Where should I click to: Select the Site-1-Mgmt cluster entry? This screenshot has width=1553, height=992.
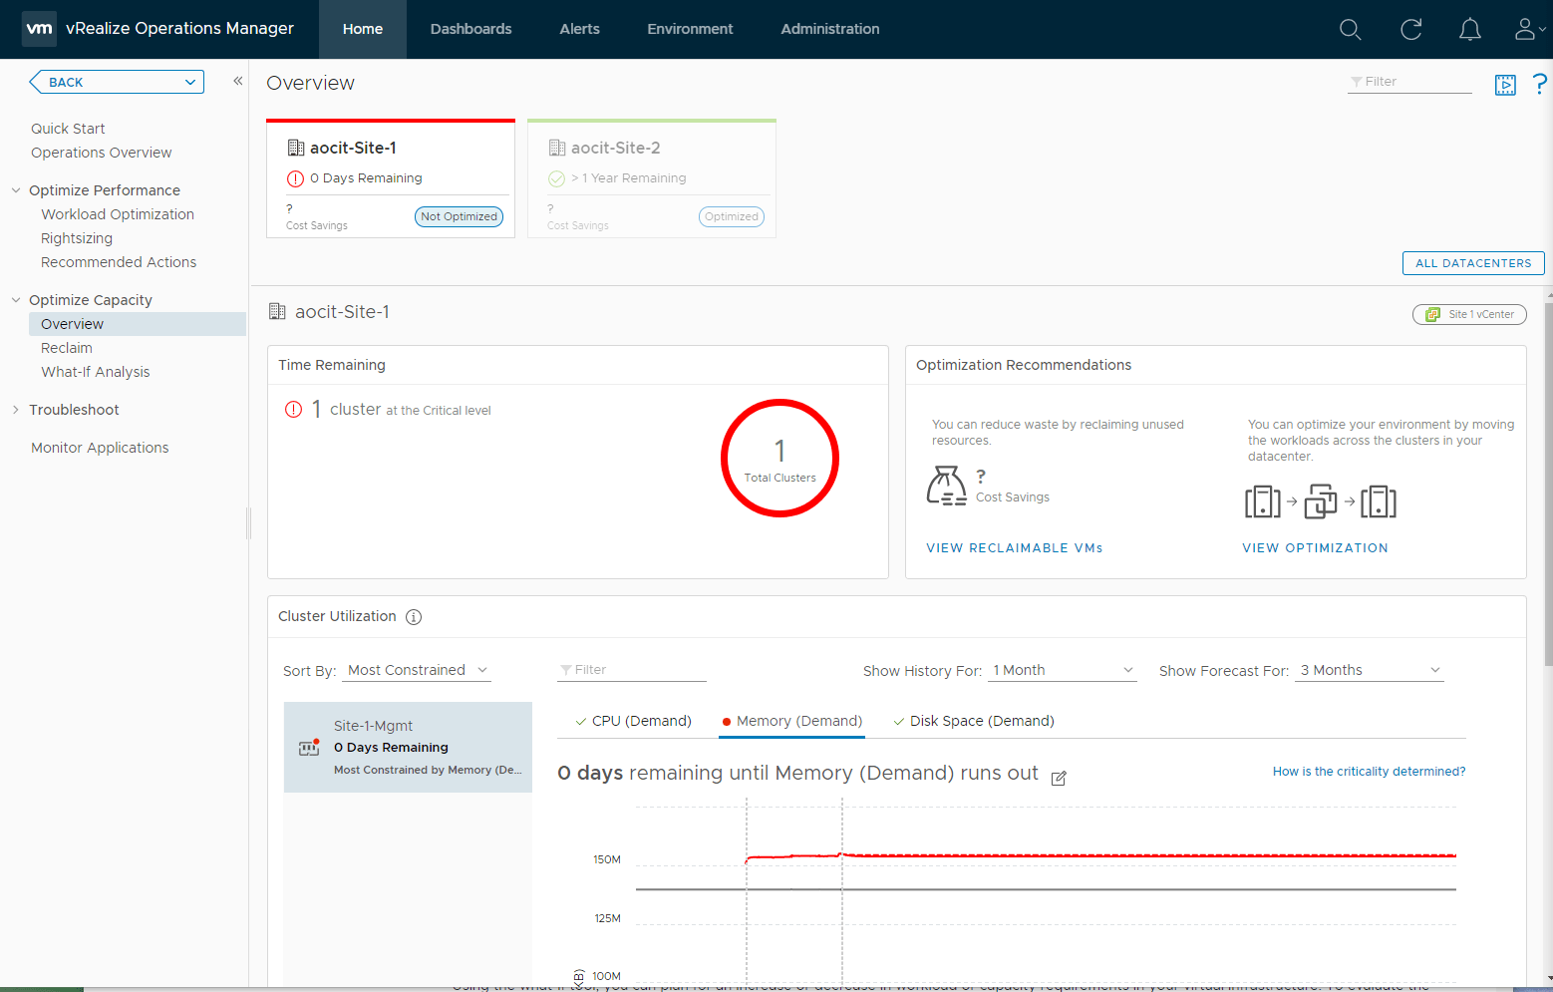[x=408, y=748]
